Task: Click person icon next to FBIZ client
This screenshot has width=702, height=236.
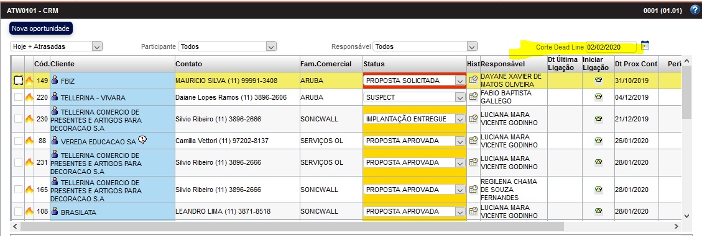Action: [55, 80]
